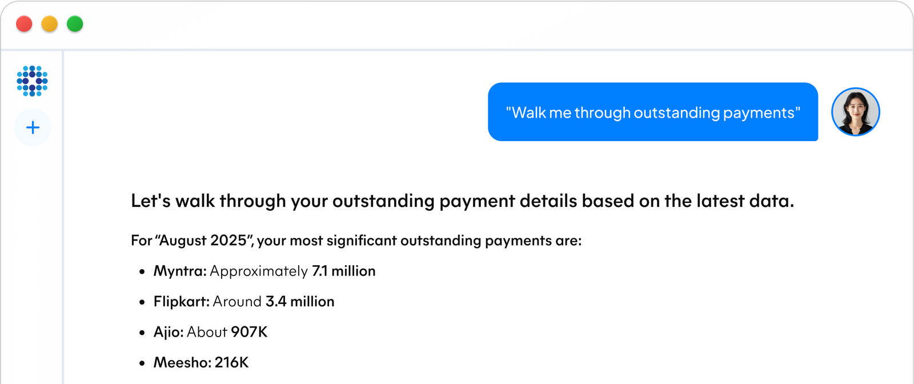Click the "August 2025" text in summary line
Screen dimensions: 914x384
coord(203,241)
